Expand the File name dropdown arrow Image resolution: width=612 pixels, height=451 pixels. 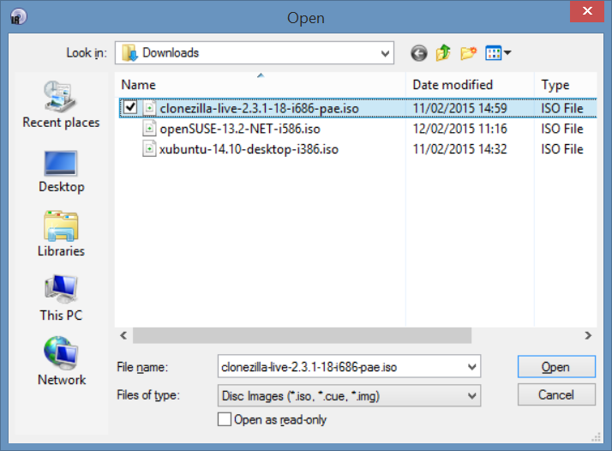(472, 367)
